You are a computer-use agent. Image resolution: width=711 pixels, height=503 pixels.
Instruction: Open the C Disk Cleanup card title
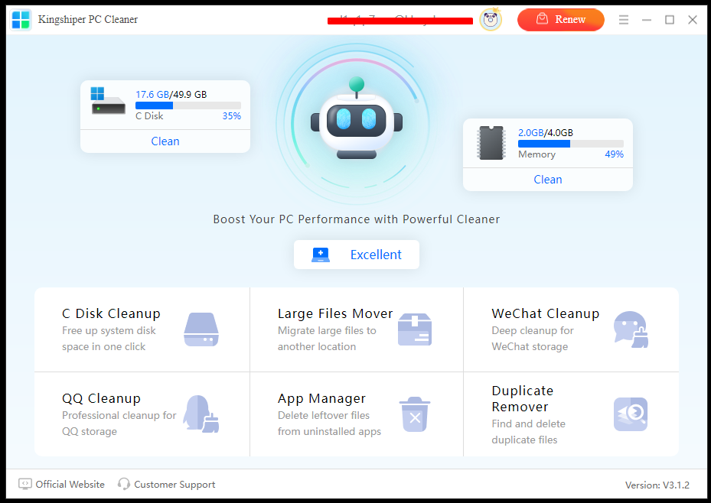(111, 313)
